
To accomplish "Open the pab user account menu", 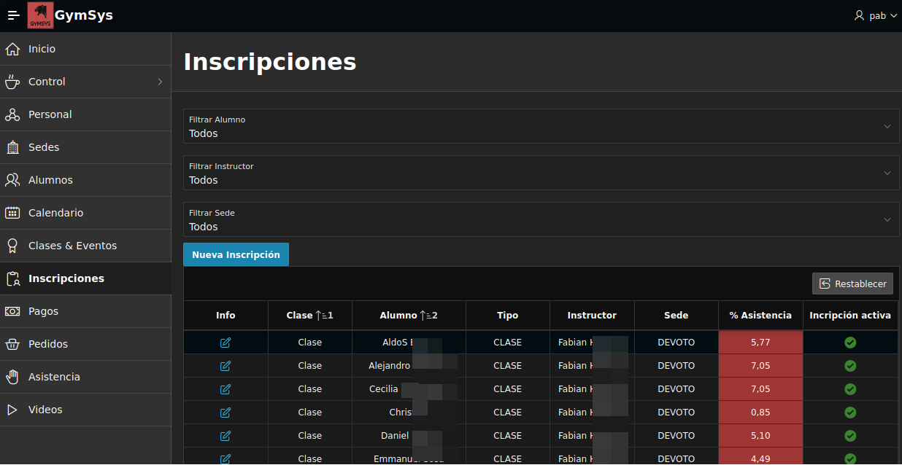I will [x=875, y=15].
